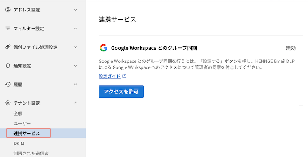Select ユーザー under テナント設定
308x157 pixels.
(x=22, y=123)
